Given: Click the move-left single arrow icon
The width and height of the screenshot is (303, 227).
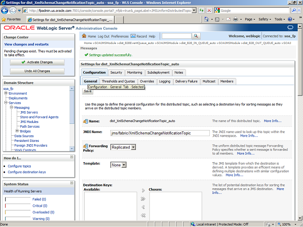Looking at the screenshot, I should [143, 207].
